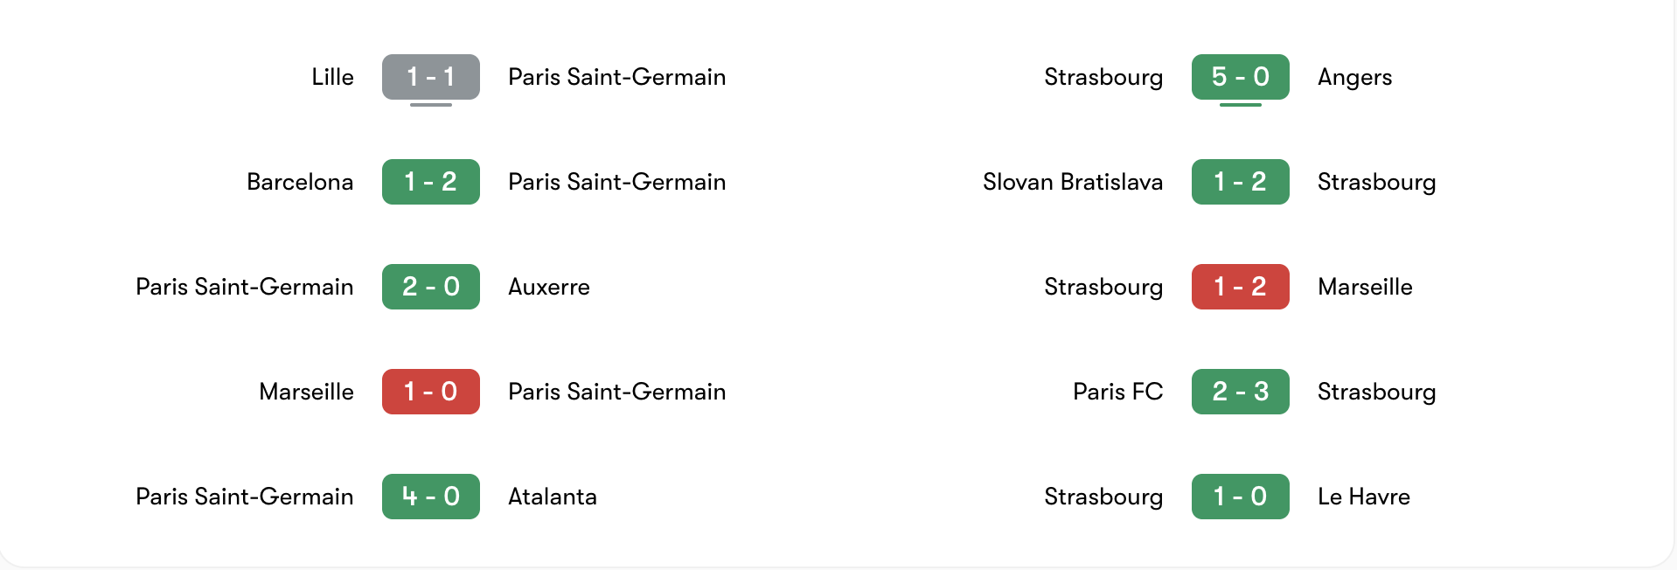This screenshot has width=1677, height=570.
Task: Select the red 1-2 Strasbourg vs Marseille score
Action: click(x=1240, y=287)
